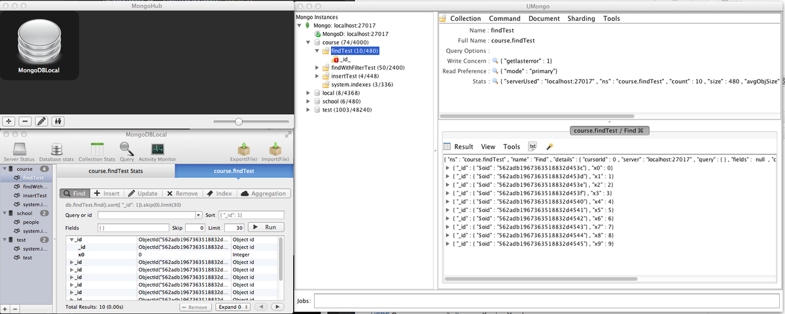Image resolution: width=785 pixels, height=314 pixels.
Task: Select the Find segment in MongoDBLocal
Action: tap(73, 193)
